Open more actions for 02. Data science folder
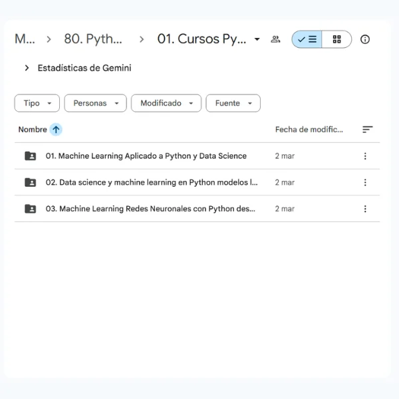This screenshot has height=399, width=399. [365, 182]
